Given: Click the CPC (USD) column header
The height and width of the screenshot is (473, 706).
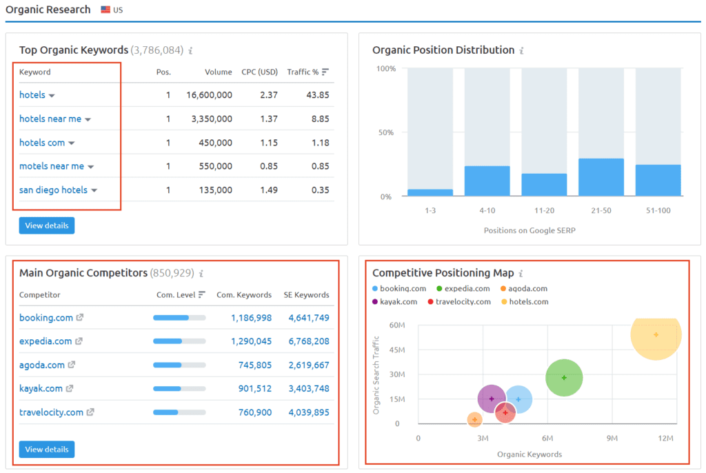Looking at the screenshot, I should 259,72.
